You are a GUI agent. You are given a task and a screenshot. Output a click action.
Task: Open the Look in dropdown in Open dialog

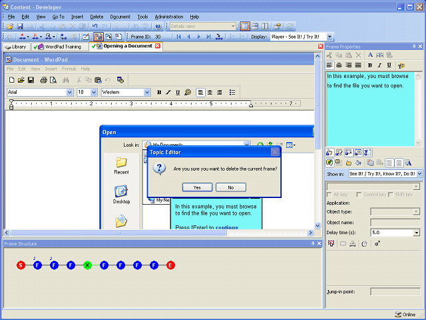point(247,145)
